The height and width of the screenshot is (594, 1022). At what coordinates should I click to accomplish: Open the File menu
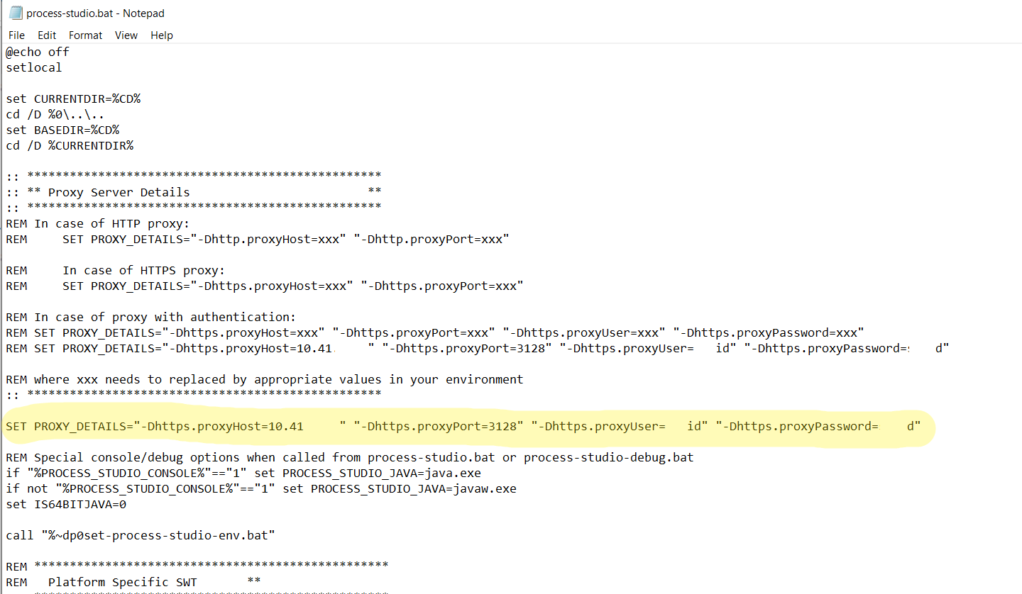pos(16,35)
